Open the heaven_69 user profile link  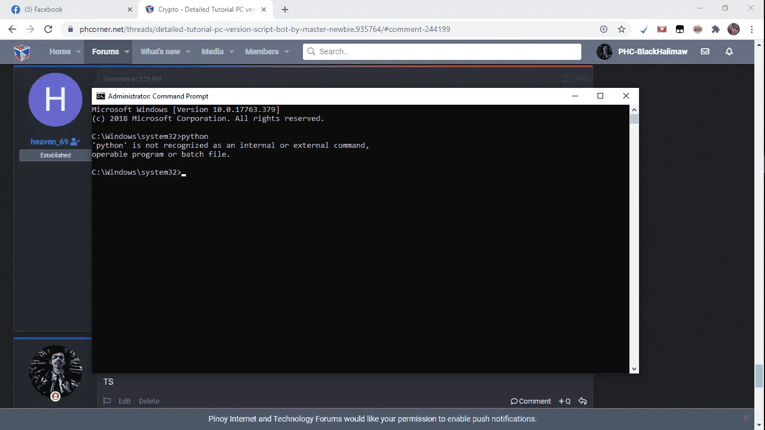49,142
